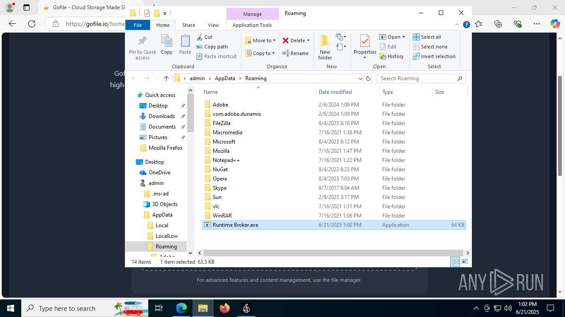565x317 pixels.
Task: Open file History from the ribbon
Action: tap(392, 56)
